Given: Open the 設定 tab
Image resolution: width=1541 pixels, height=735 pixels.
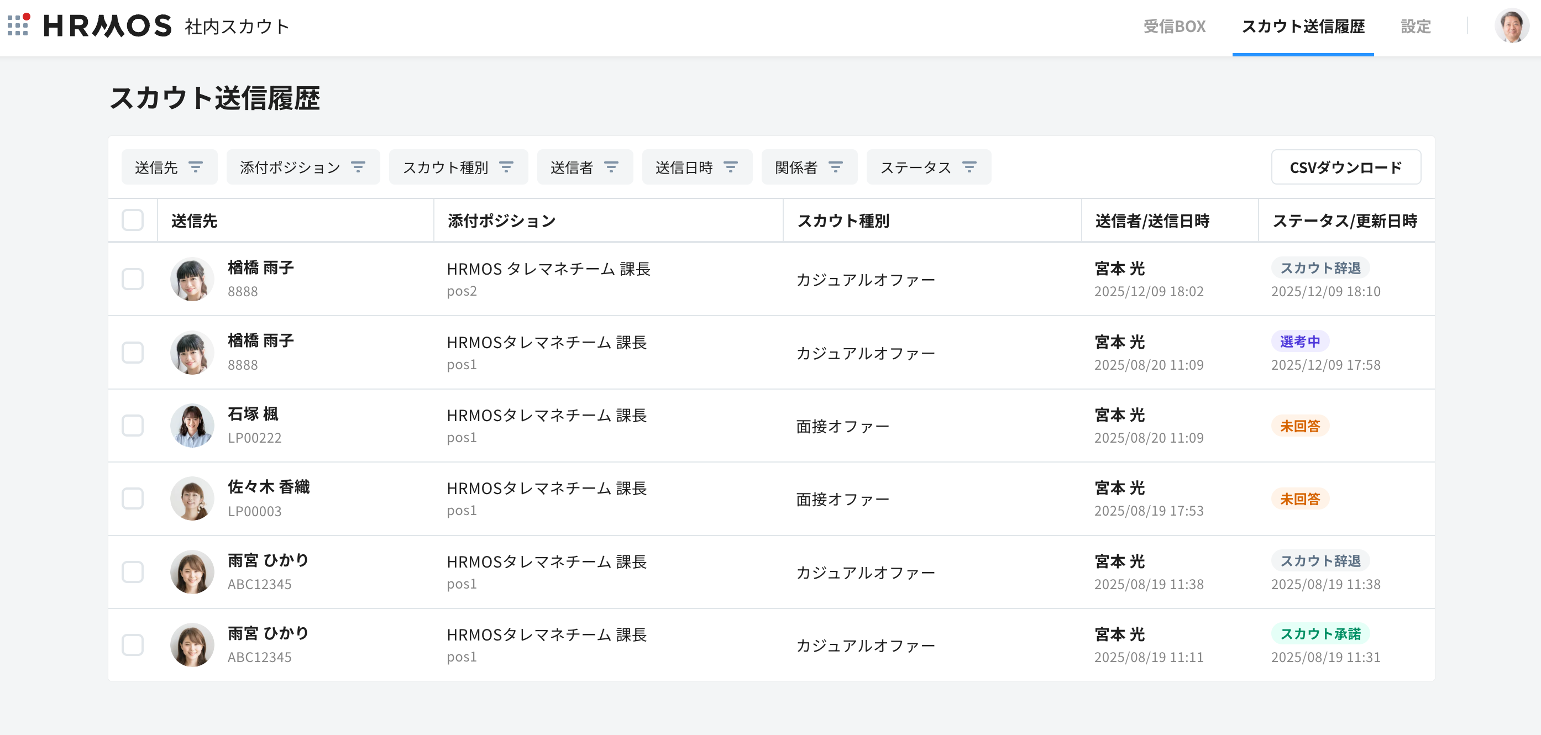Looking at the screenshot, I should [1416, 27].
